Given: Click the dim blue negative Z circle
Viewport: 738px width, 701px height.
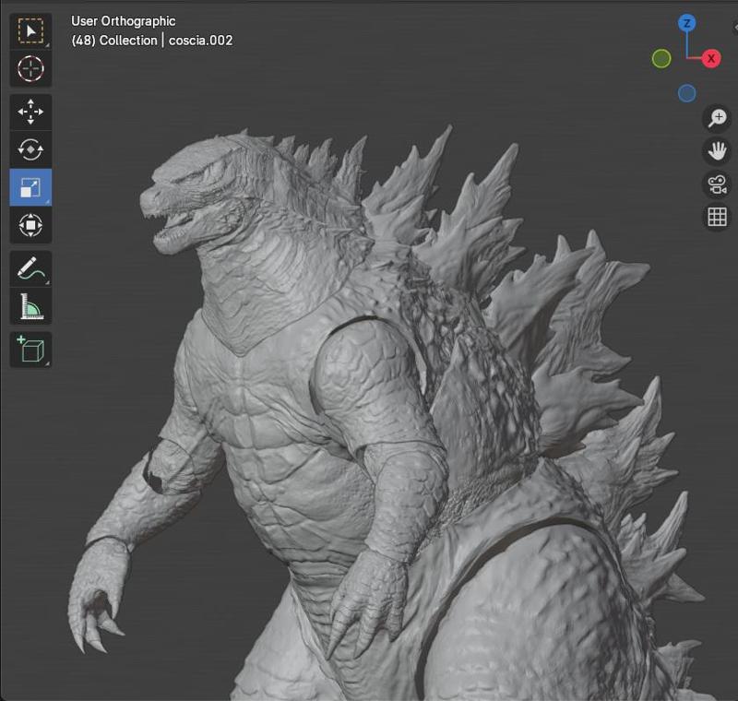Looking at the screenshot, I should tap(686, 93).
